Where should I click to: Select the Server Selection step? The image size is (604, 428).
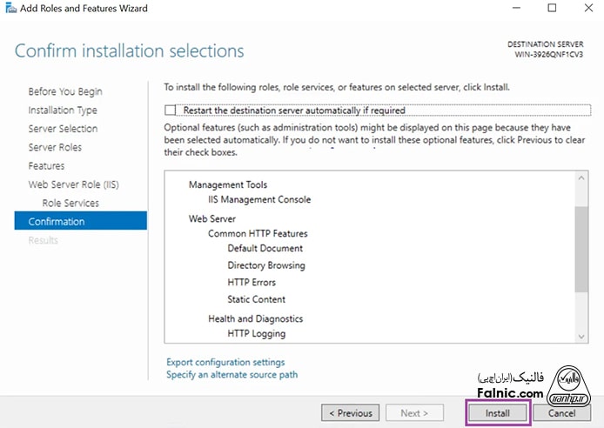pyautogui.click(x=63, y=129)
